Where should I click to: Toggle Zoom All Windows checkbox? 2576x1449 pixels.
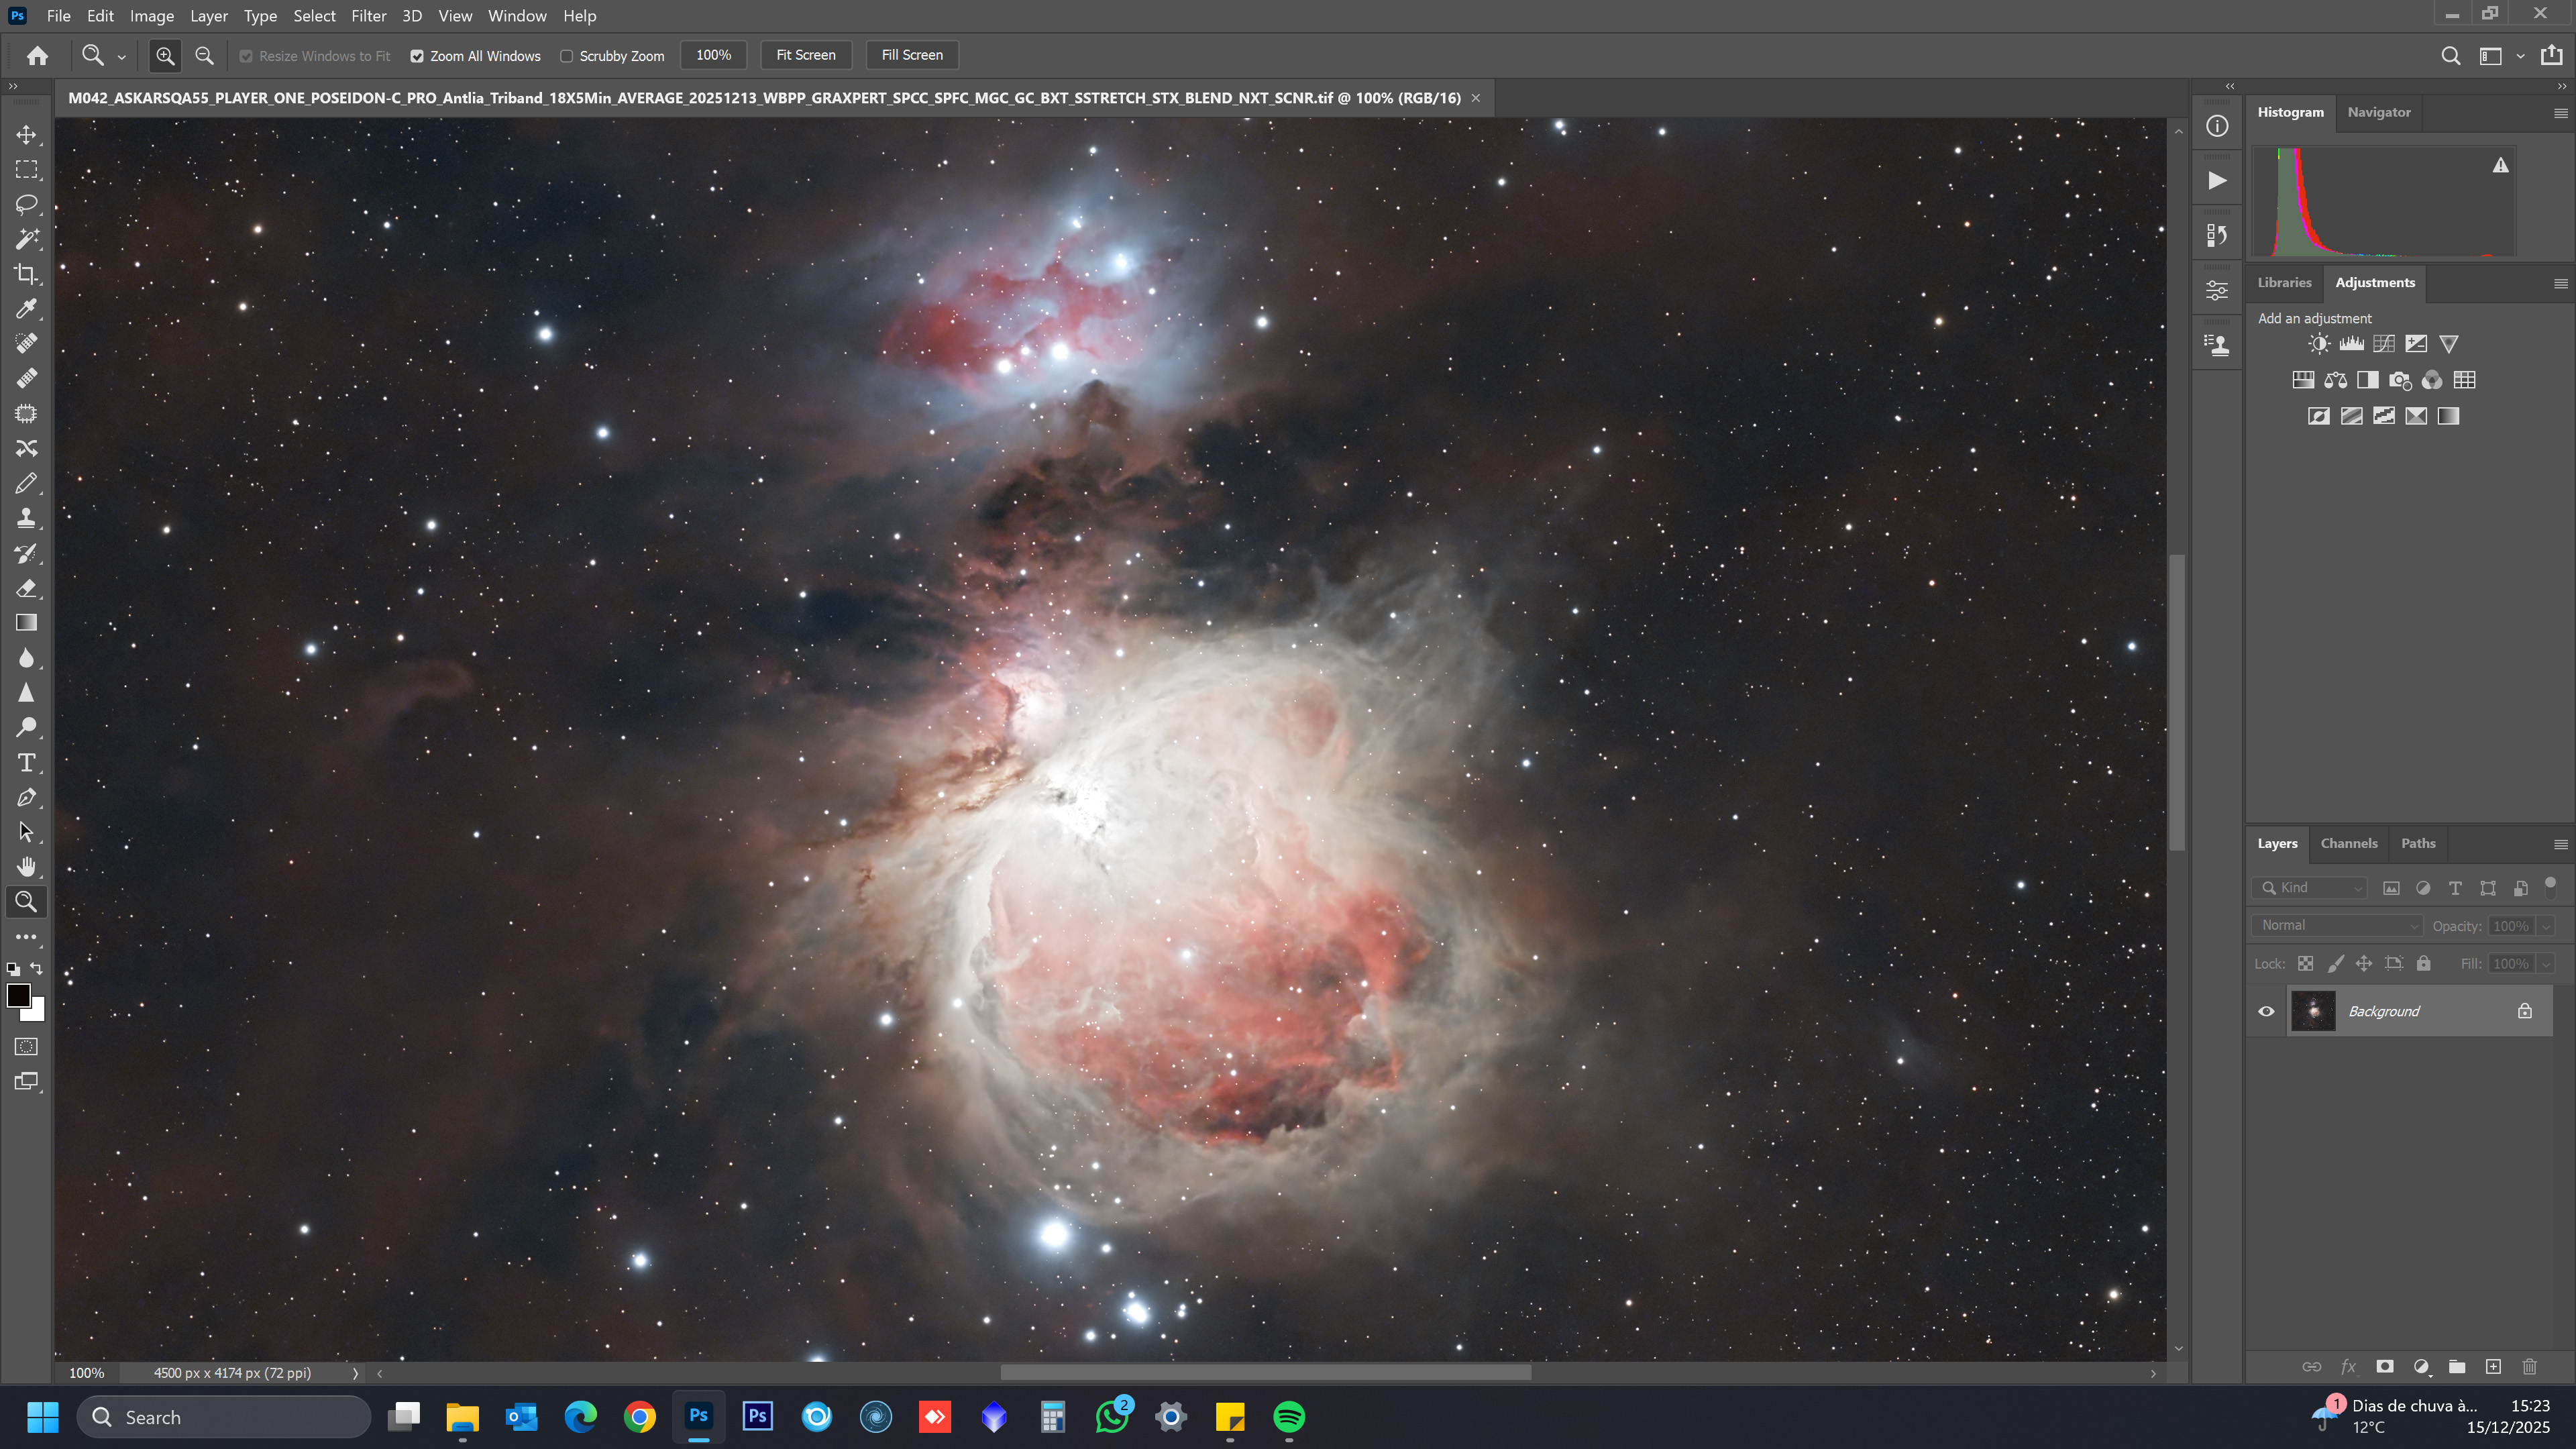(x=417, y=56)
